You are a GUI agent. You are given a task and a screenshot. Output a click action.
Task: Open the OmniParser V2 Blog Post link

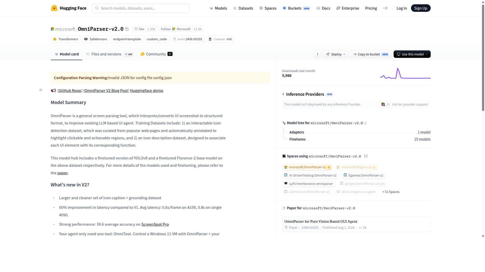pos(106,91)
